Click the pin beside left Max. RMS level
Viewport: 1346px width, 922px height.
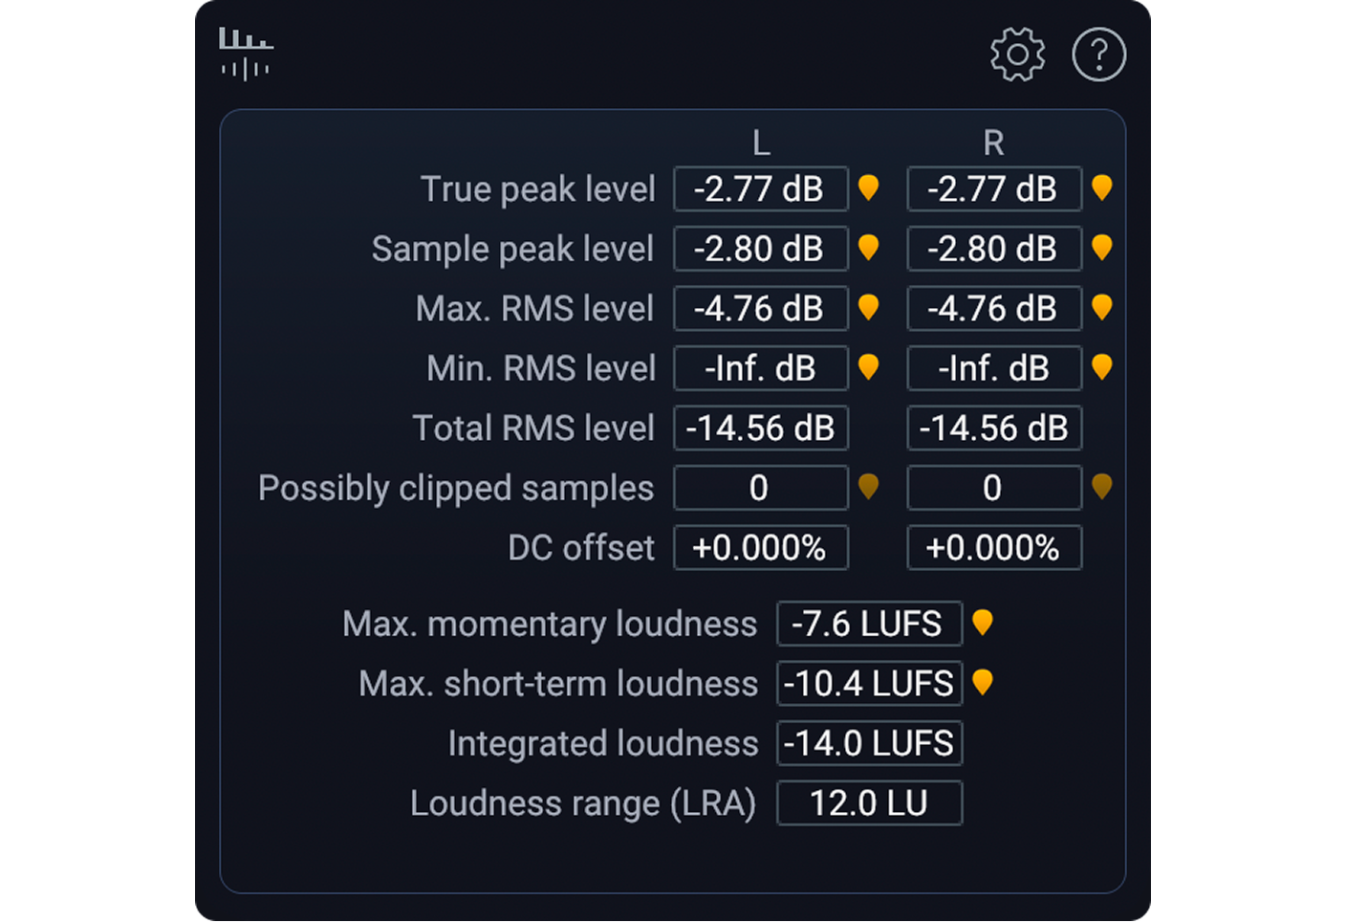click(869, 308)
